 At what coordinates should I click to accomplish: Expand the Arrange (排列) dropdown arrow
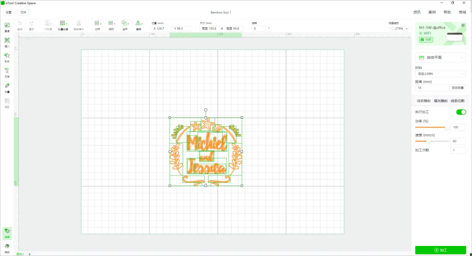point(115,24)
